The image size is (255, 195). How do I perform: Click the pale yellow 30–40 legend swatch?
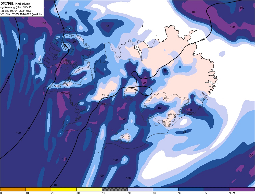(89, 189)
